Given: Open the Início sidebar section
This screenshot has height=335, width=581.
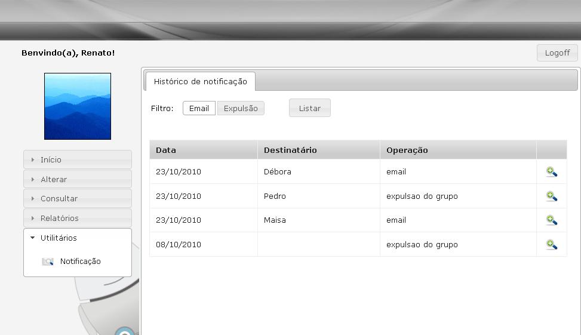Looking at the screenshot, I should [x=78, y=159].
